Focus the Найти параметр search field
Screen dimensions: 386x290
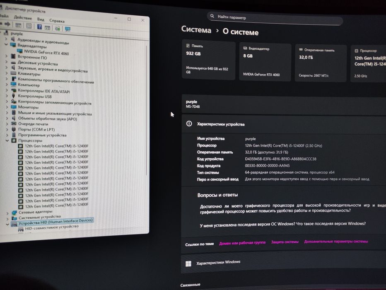pyautogui.click(x=275, y=18)
